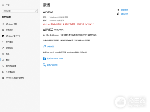The height and width of the screenshot is (112, 150).
Task: Open 获取帮助 link
Action: tap(124, 10)
